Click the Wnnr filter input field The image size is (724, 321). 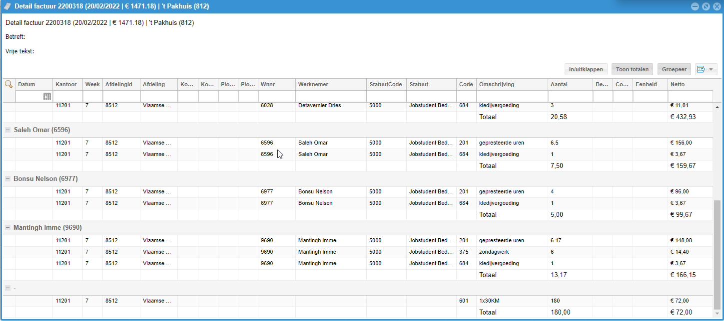(277, 96)
